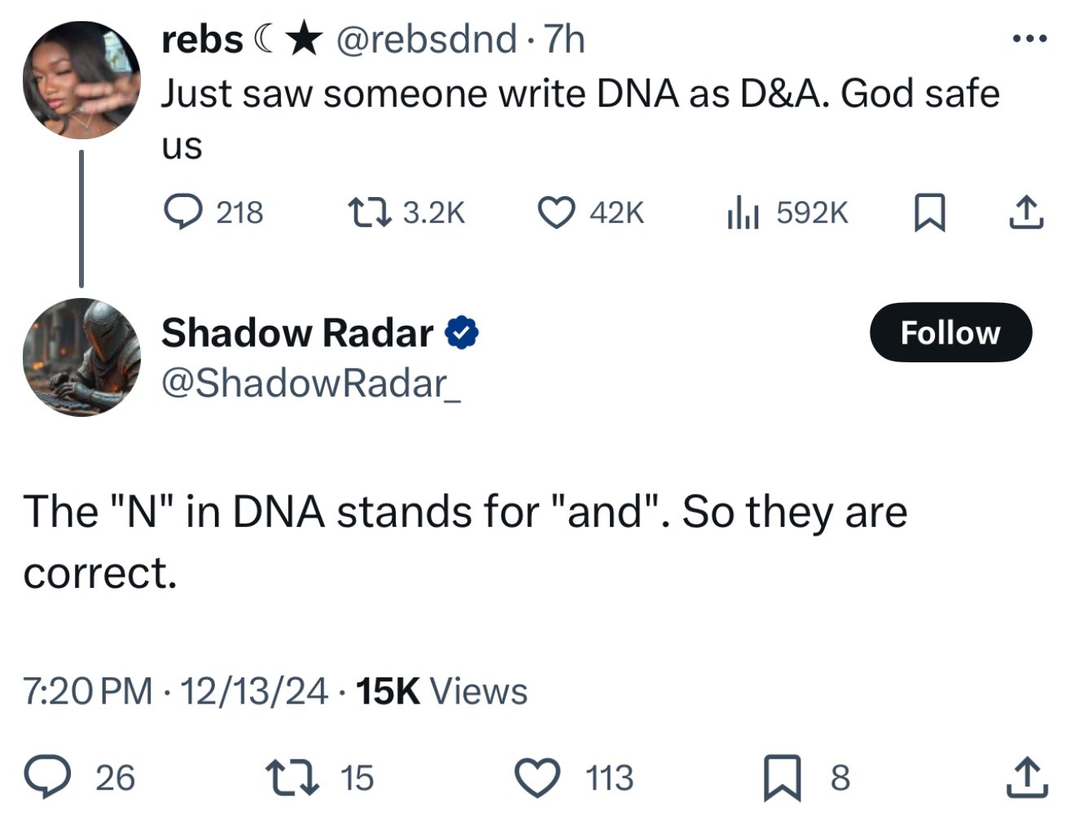Repost the rebs DNA post
Image resolution: width=1075 pixels, height=815 pixels.
click(369, 212)
